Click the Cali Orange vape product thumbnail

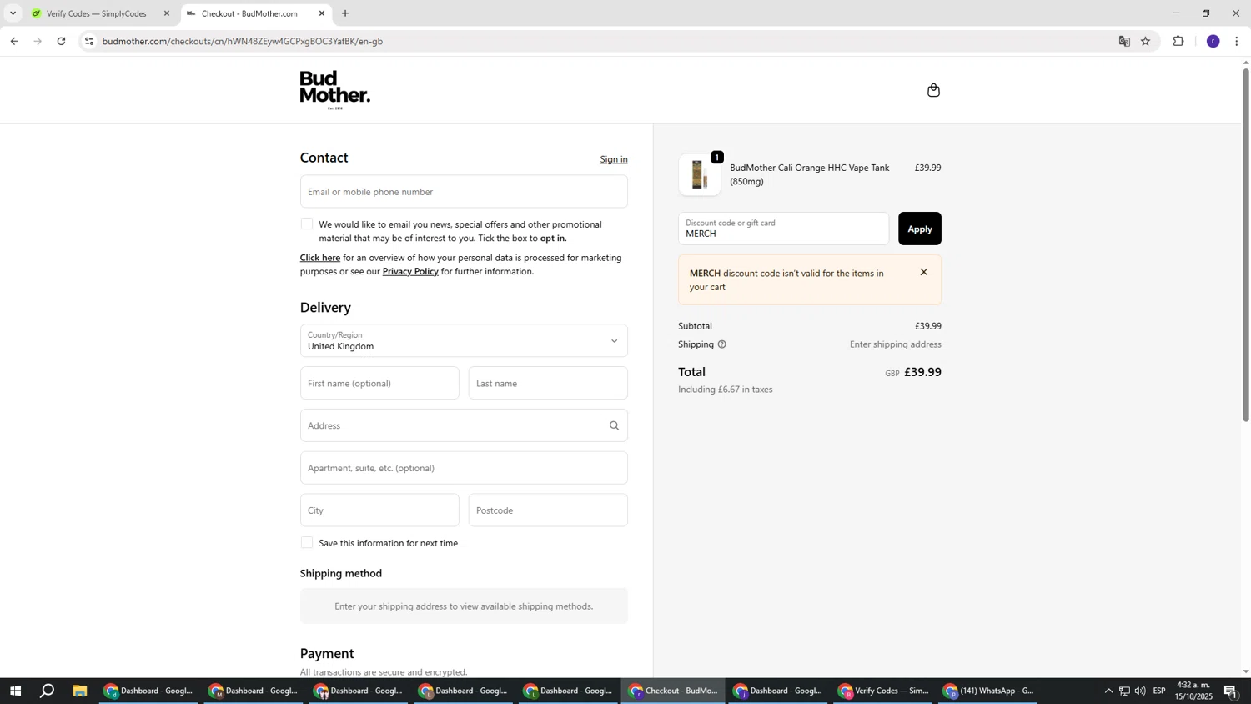point(700,175)
